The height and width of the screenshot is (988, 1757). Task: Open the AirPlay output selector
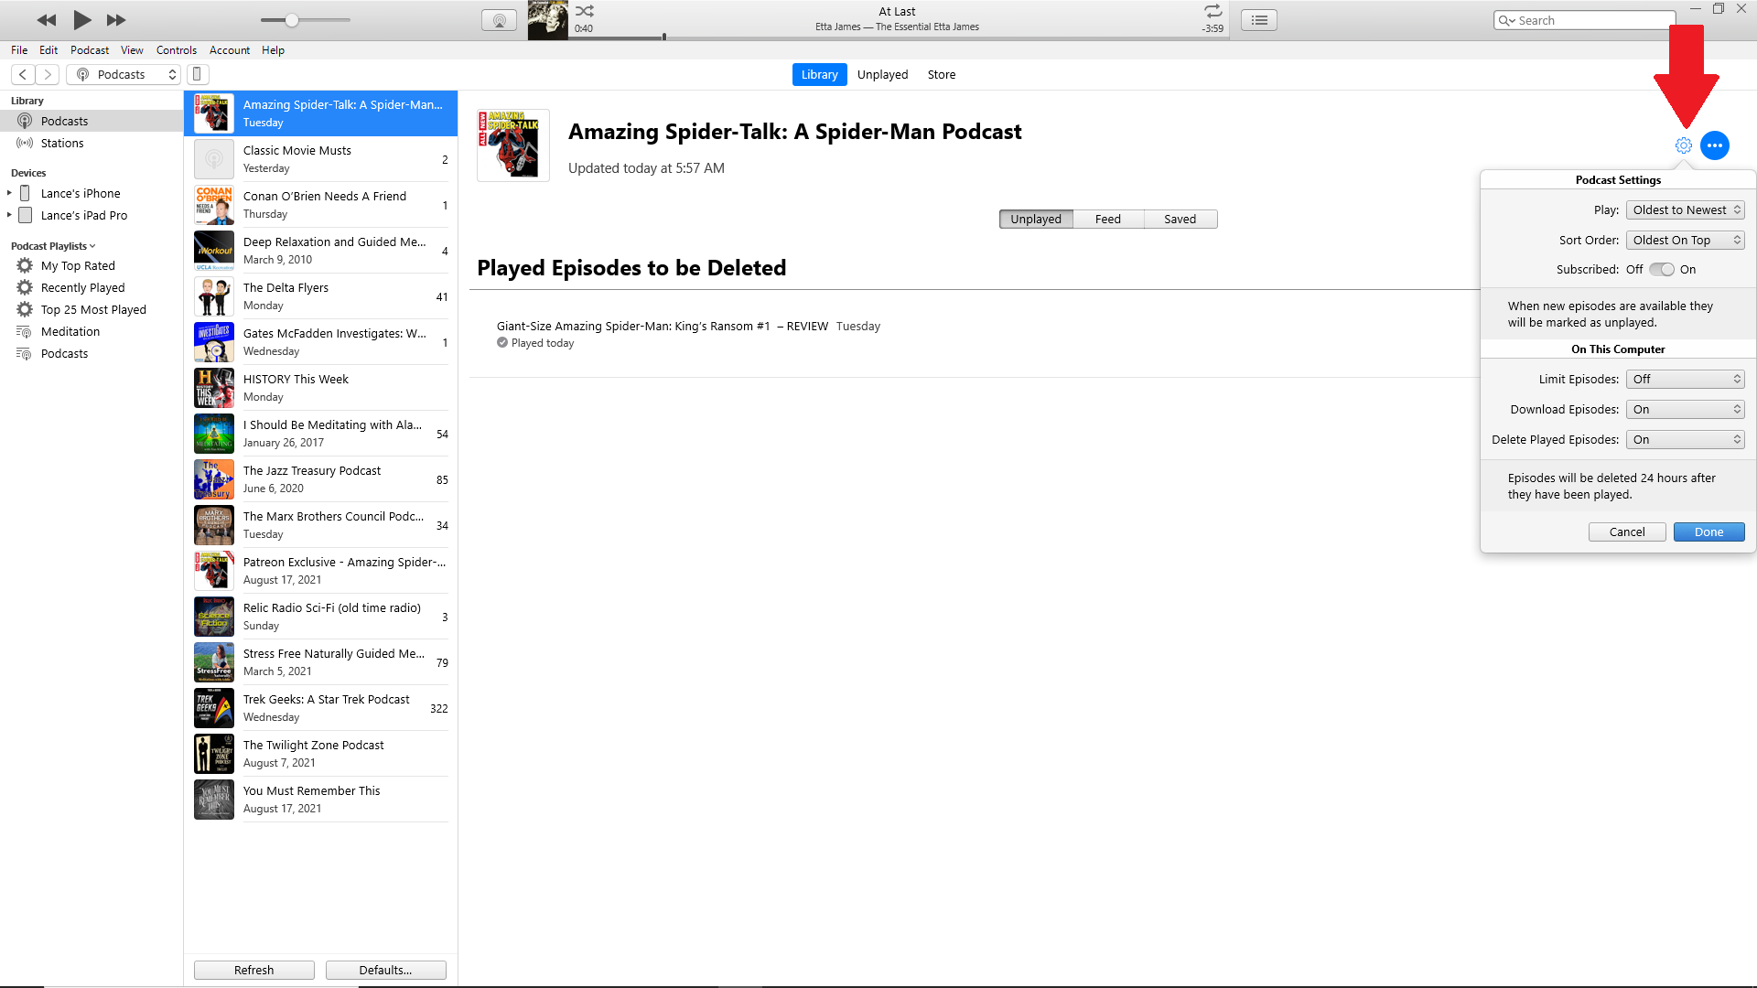499,20
